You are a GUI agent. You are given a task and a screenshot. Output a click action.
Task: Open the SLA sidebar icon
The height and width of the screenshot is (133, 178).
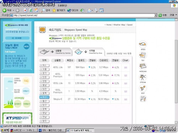(143, 55)
